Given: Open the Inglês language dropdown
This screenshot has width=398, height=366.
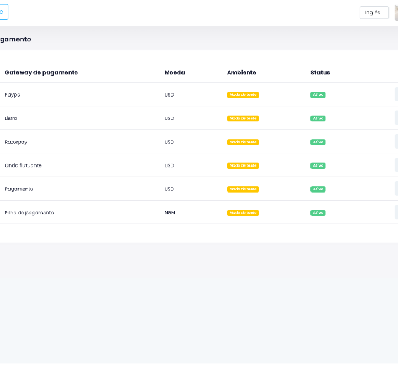Looking at the screenshot, I should point(374,13).
